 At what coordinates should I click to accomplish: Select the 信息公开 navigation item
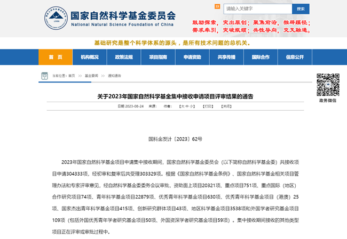(295, 57)
